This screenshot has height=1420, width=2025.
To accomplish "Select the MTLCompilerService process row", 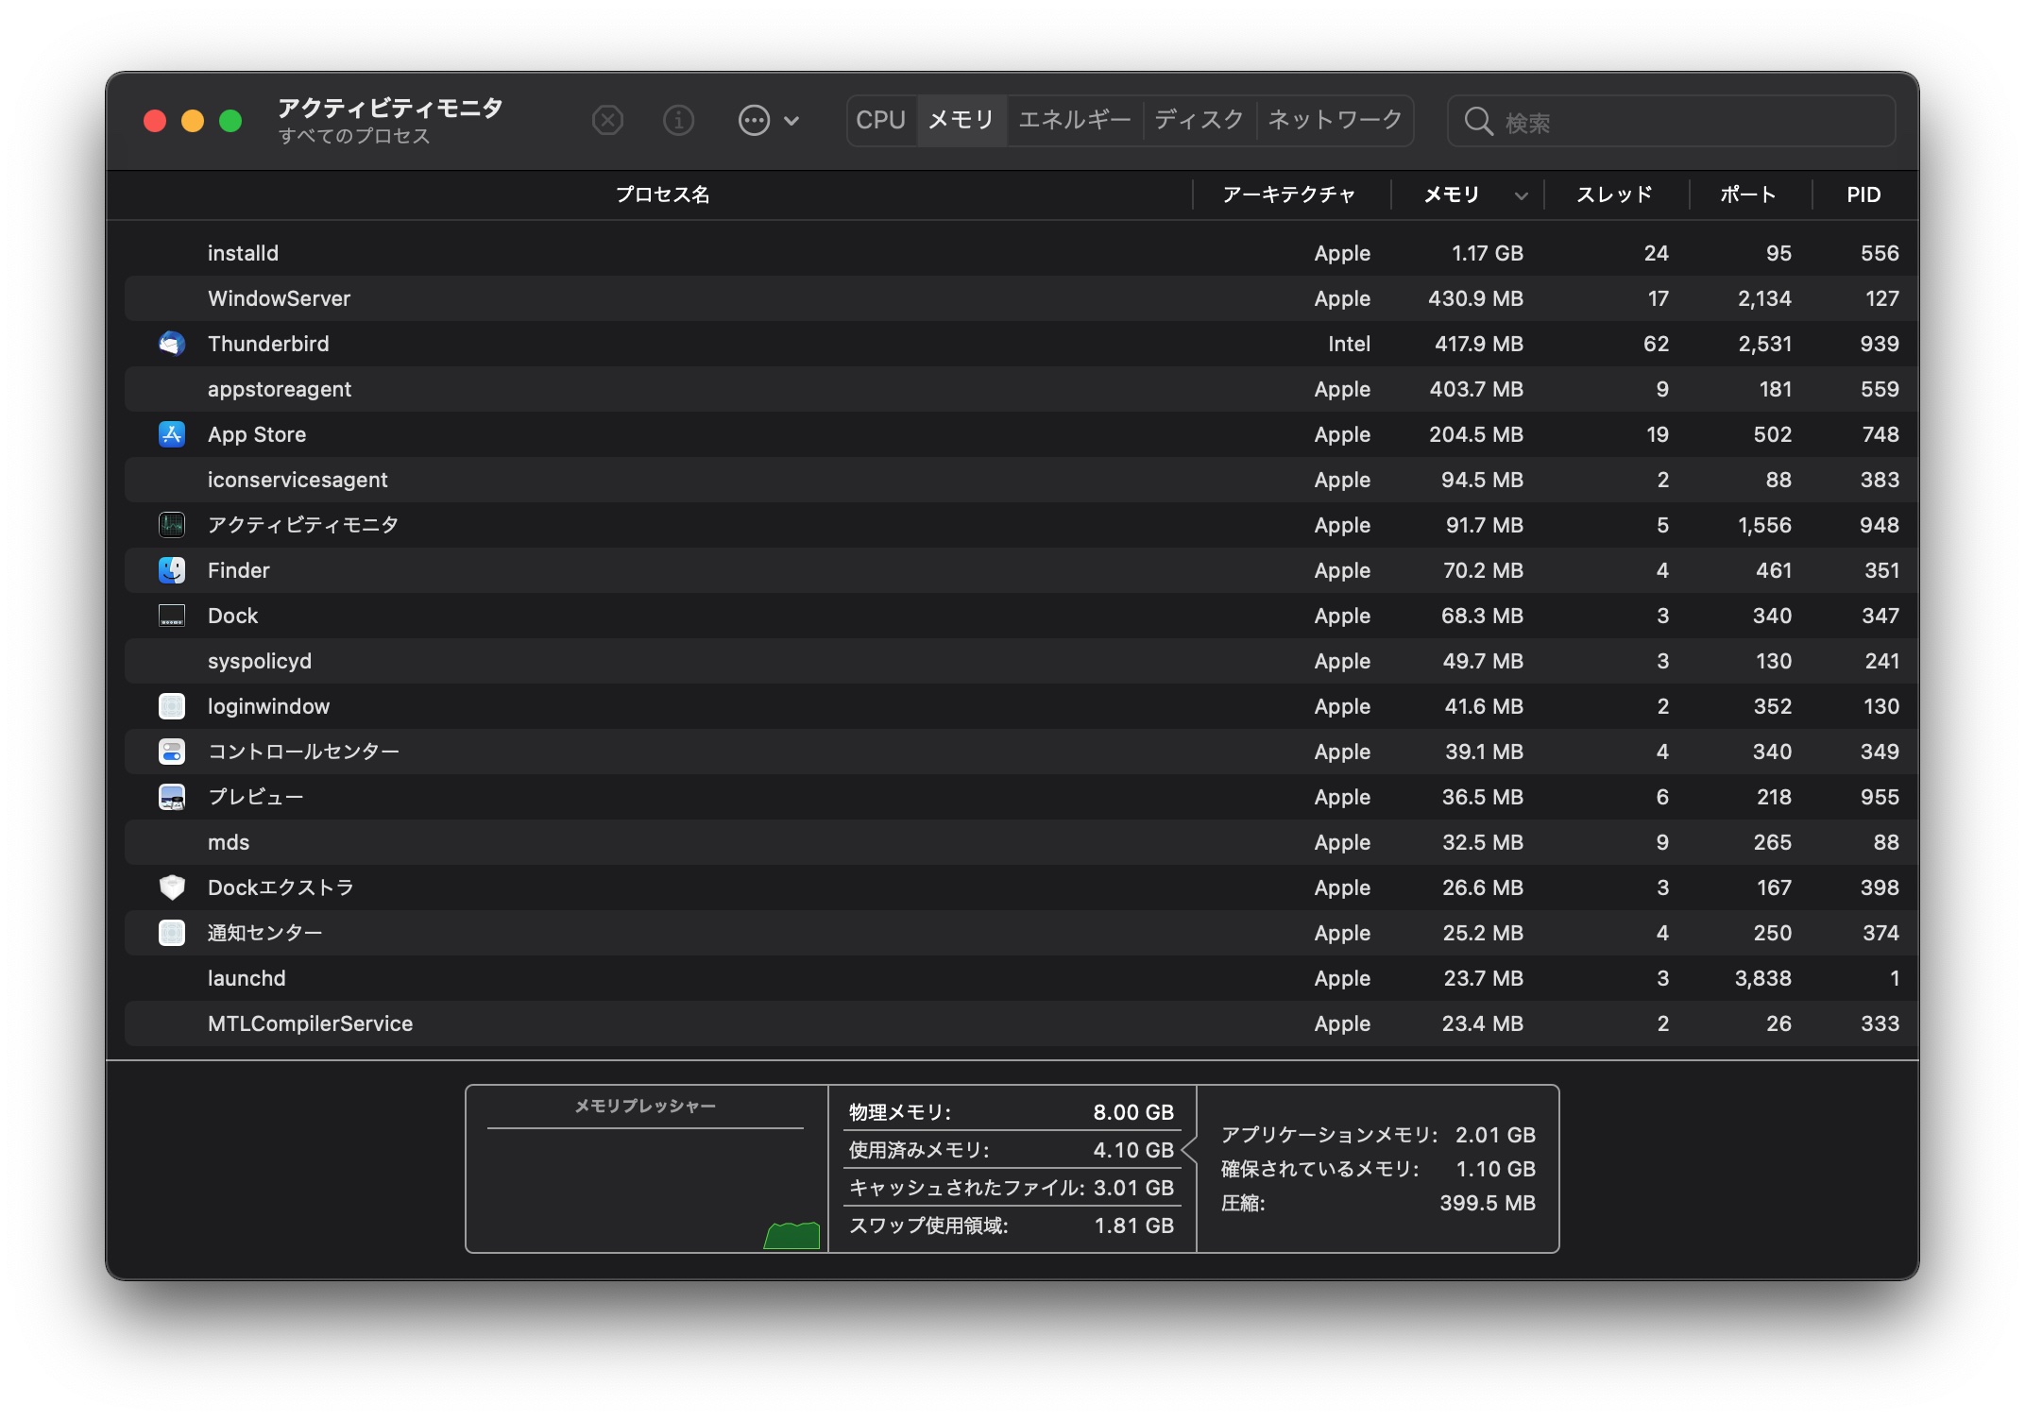I will (1021, 1023).
